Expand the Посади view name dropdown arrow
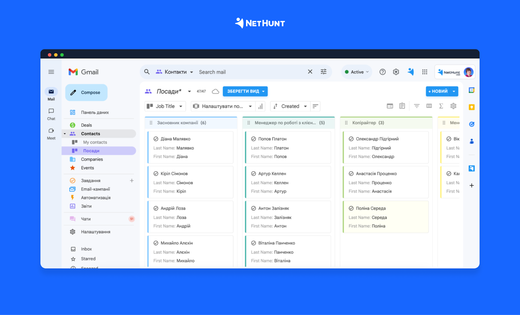 pyautogui.click(x=189, y=91)
